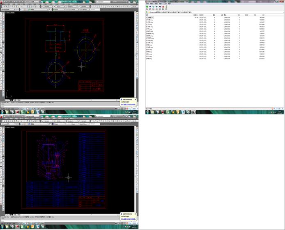The image size is (285, 230).
Task: Click the green Add icon in 7-Zip
Action: [148, 7]
